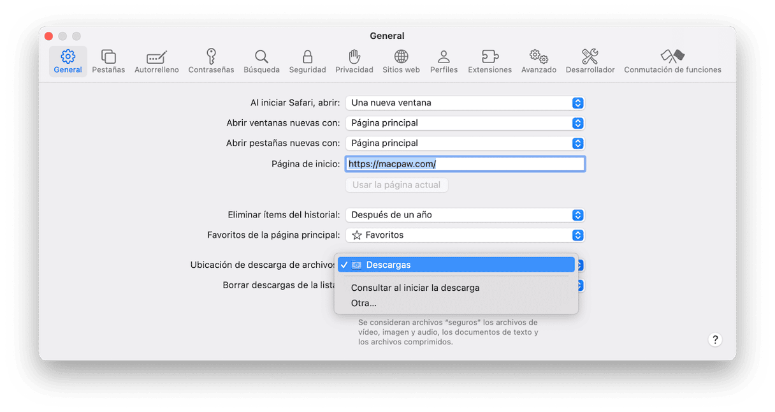Open the Contraseñas key icon
The width and height of the screenshot is (775, 412).
pyautogui.click(x=211, y=61)
